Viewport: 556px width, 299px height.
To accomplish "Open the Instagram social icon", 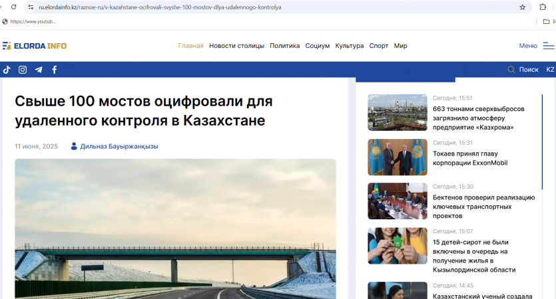I will (23, 70).
